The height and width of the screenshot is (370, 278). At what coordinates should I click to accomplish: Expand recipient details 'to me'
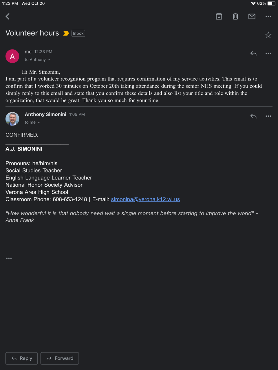pyautogui.click(x=32, y=122)
